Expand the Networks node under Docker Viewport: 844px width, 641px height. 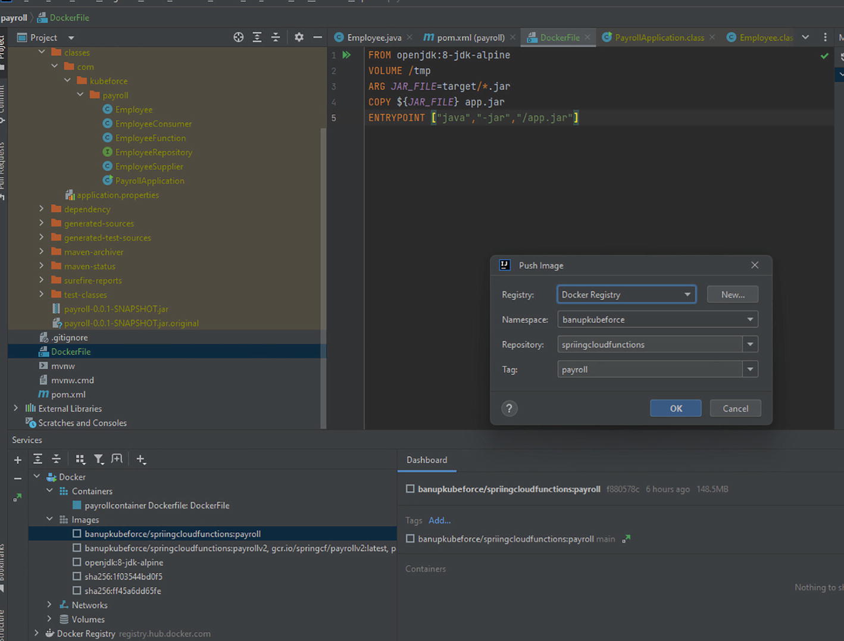[x=49, y=605]
